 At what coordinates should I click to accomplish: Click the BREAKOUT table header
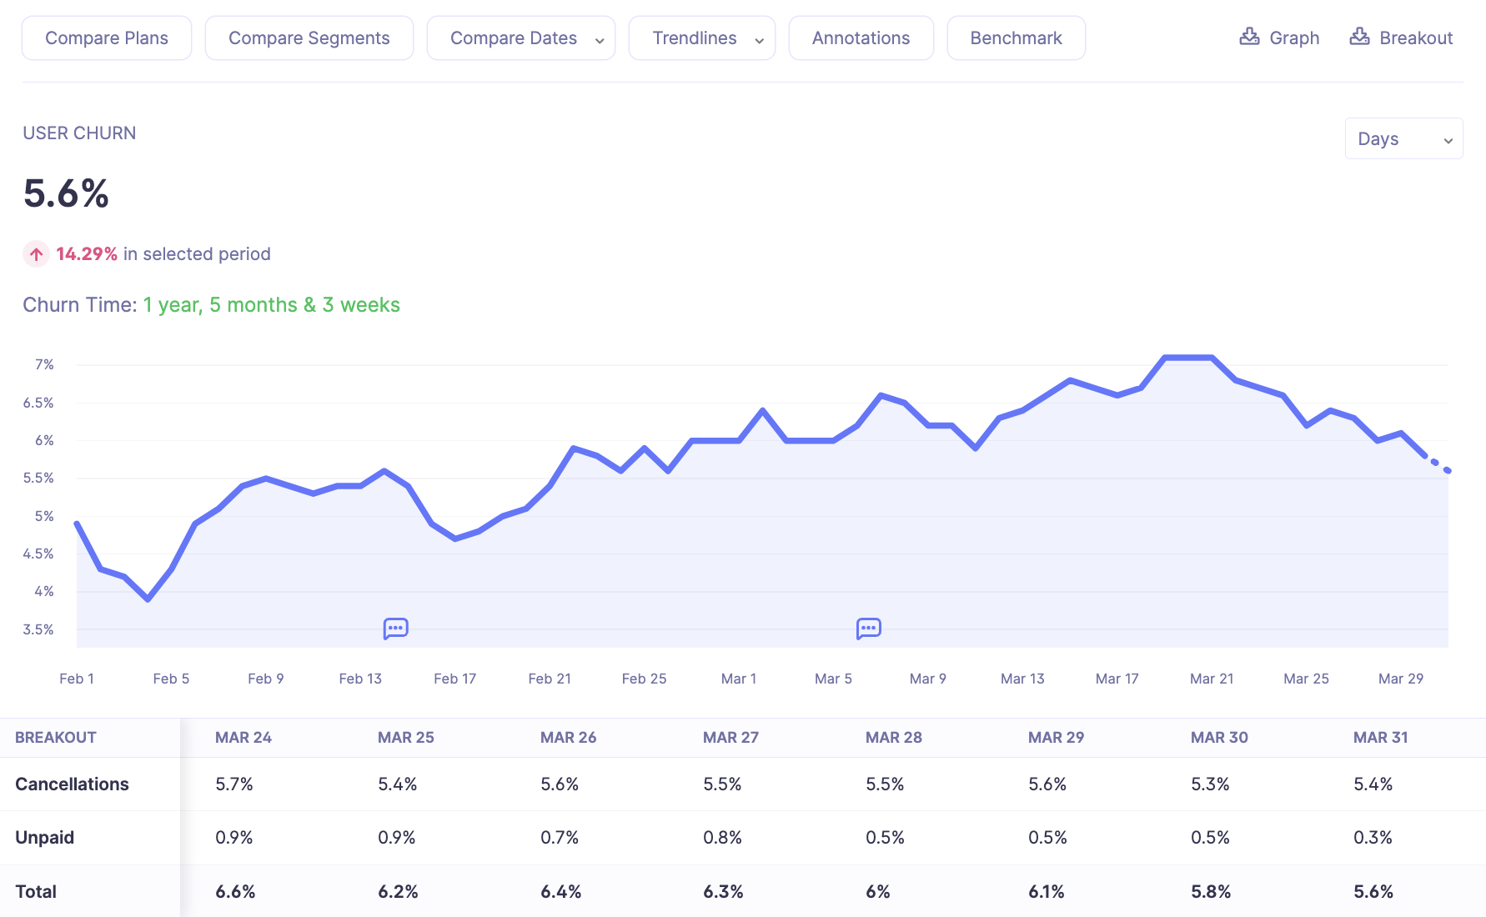click(56, 738)
